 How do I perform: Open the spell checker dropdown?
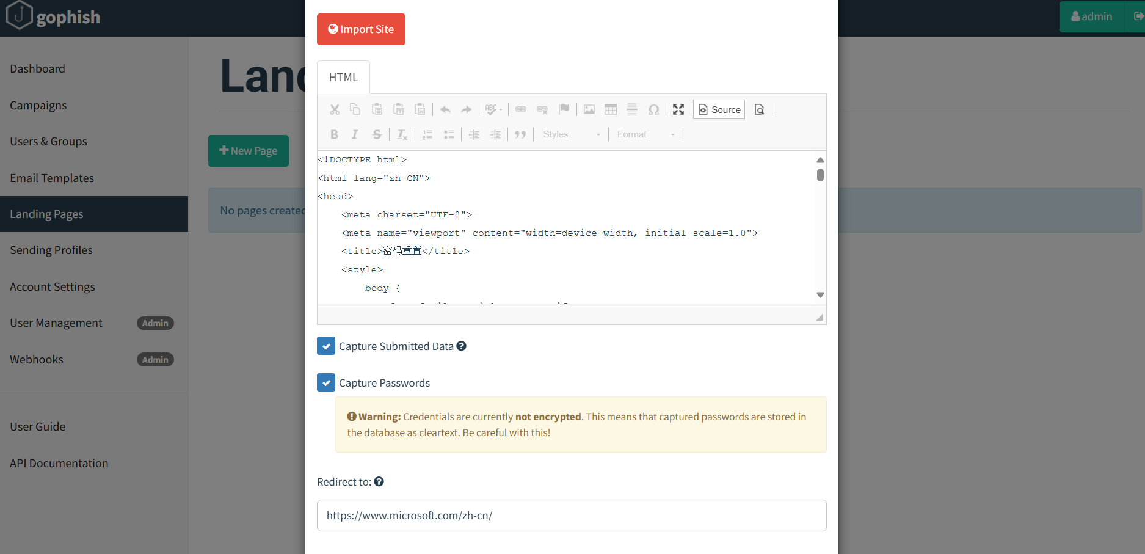coord(493,109)
